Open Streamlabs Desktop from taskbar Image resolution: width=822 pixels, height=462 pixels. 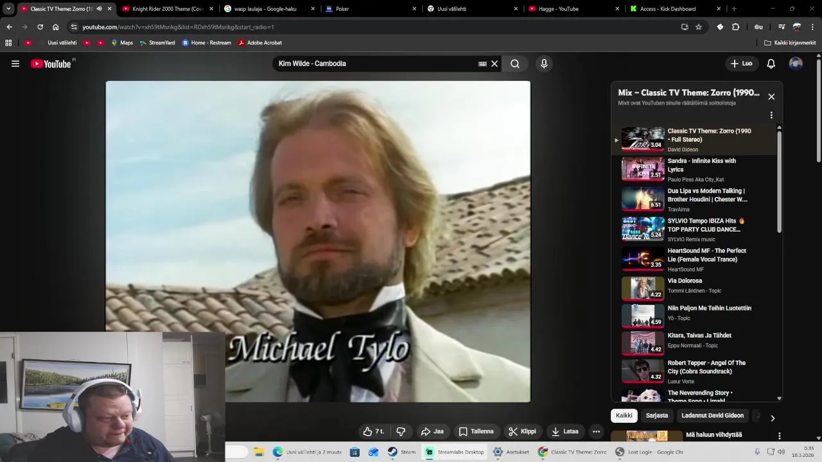pos(455,452)
